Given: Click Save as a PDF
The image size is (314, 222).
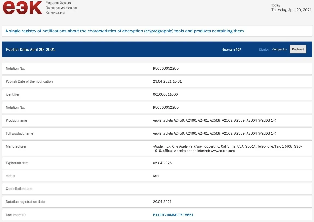Looking at the screenshot, I should pyautogui.click(x=231, y=50).
